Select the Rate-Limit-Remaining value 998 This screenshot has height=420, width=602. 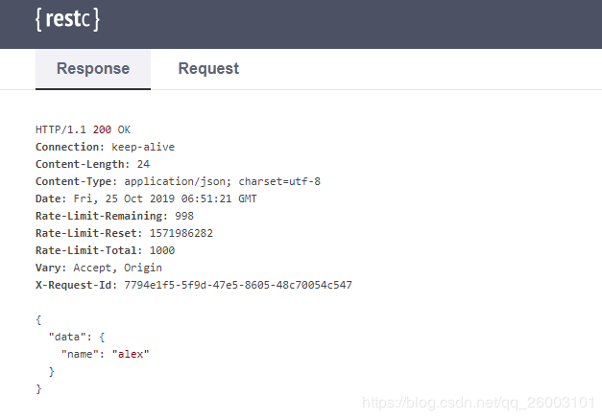coord(184,216)
